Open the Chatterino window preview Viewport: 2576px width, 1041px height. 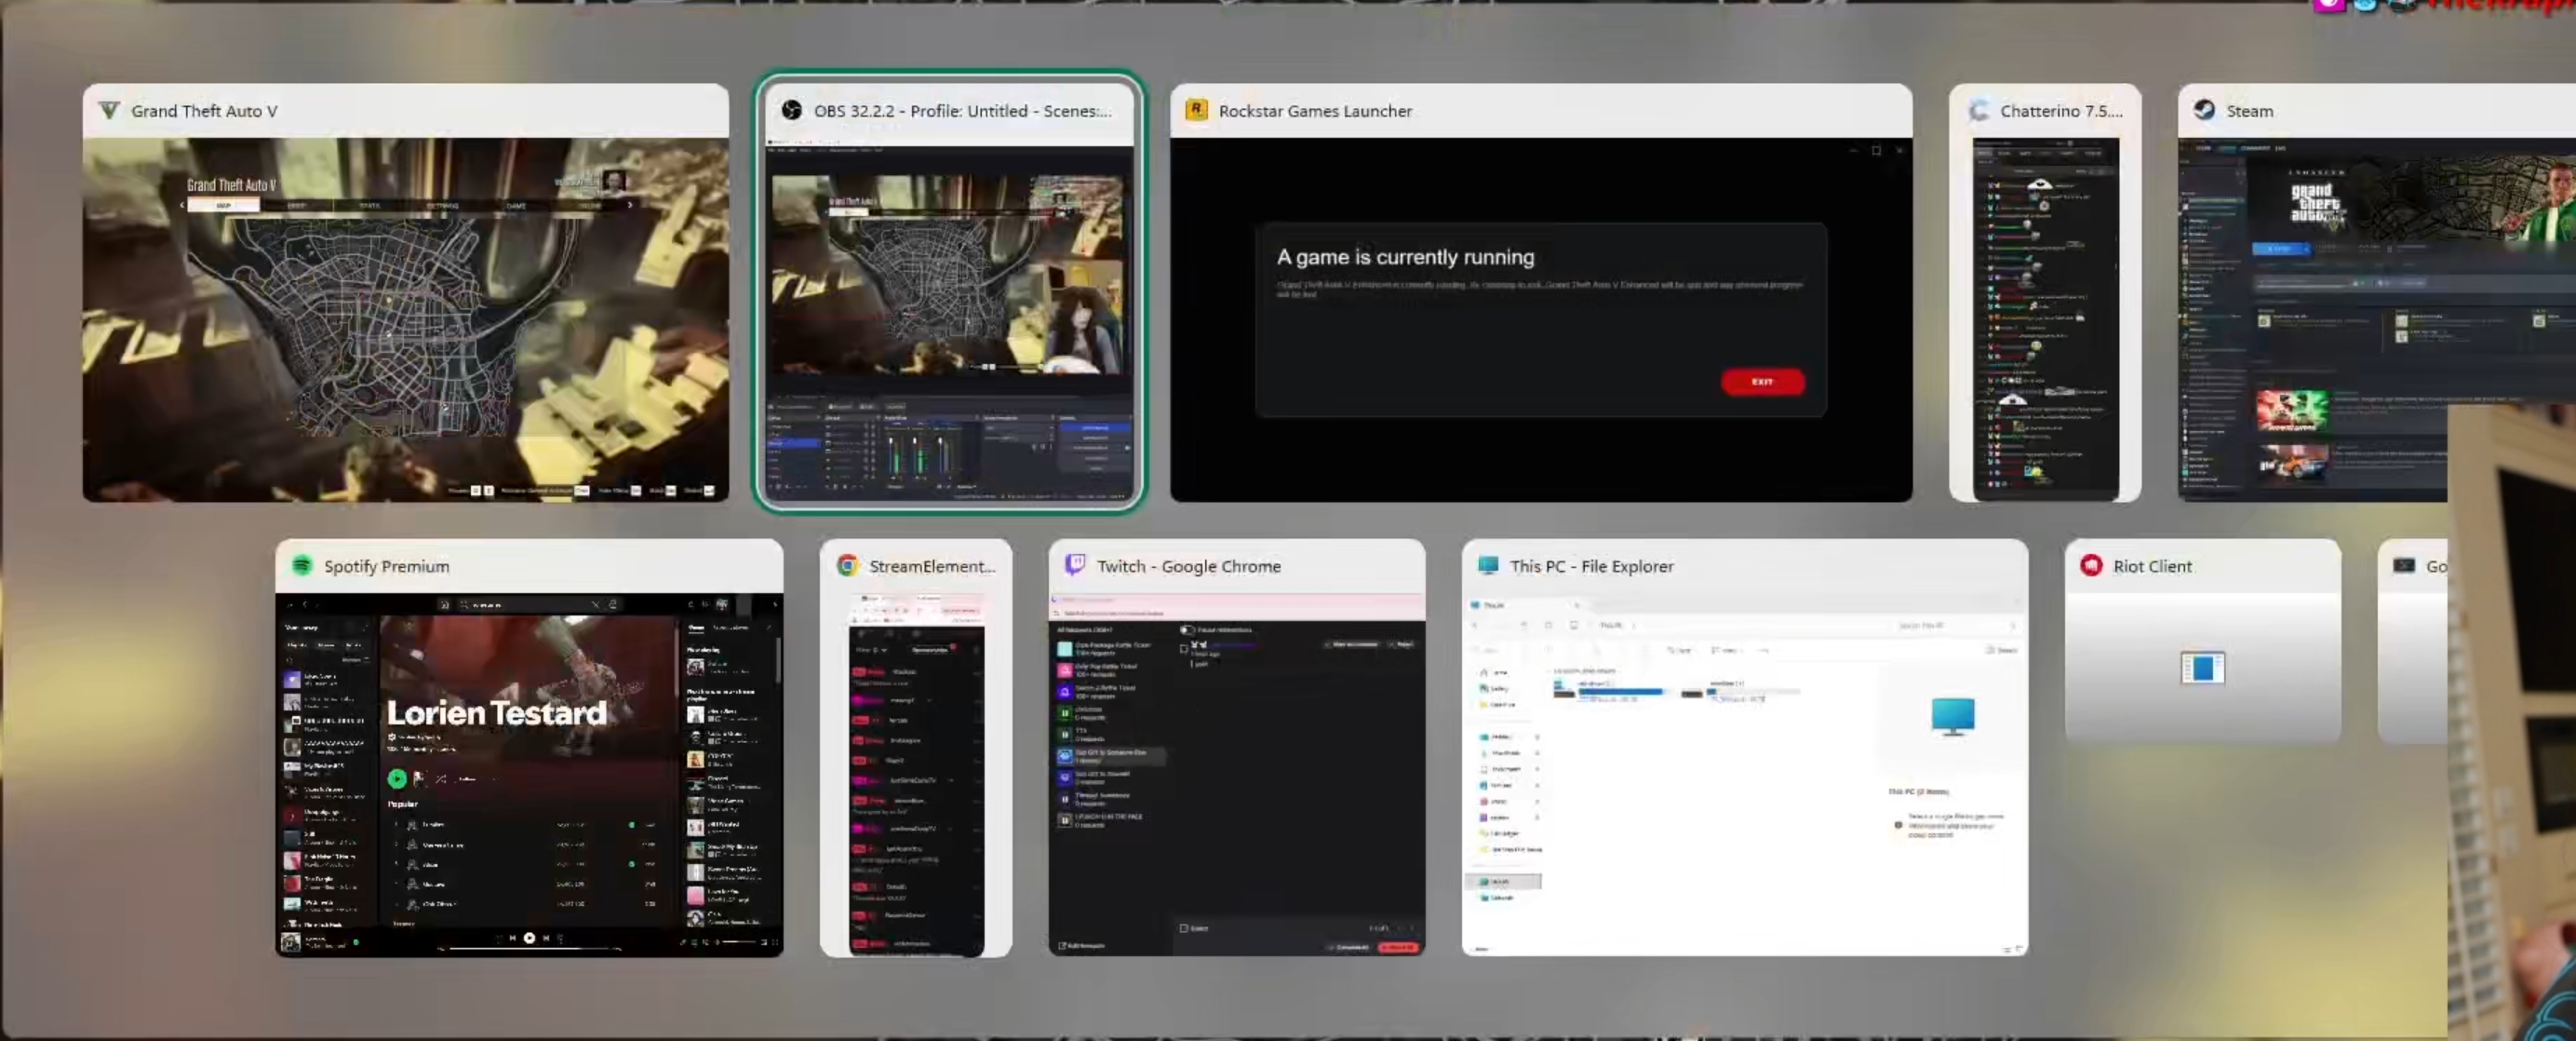point(2045,319)
